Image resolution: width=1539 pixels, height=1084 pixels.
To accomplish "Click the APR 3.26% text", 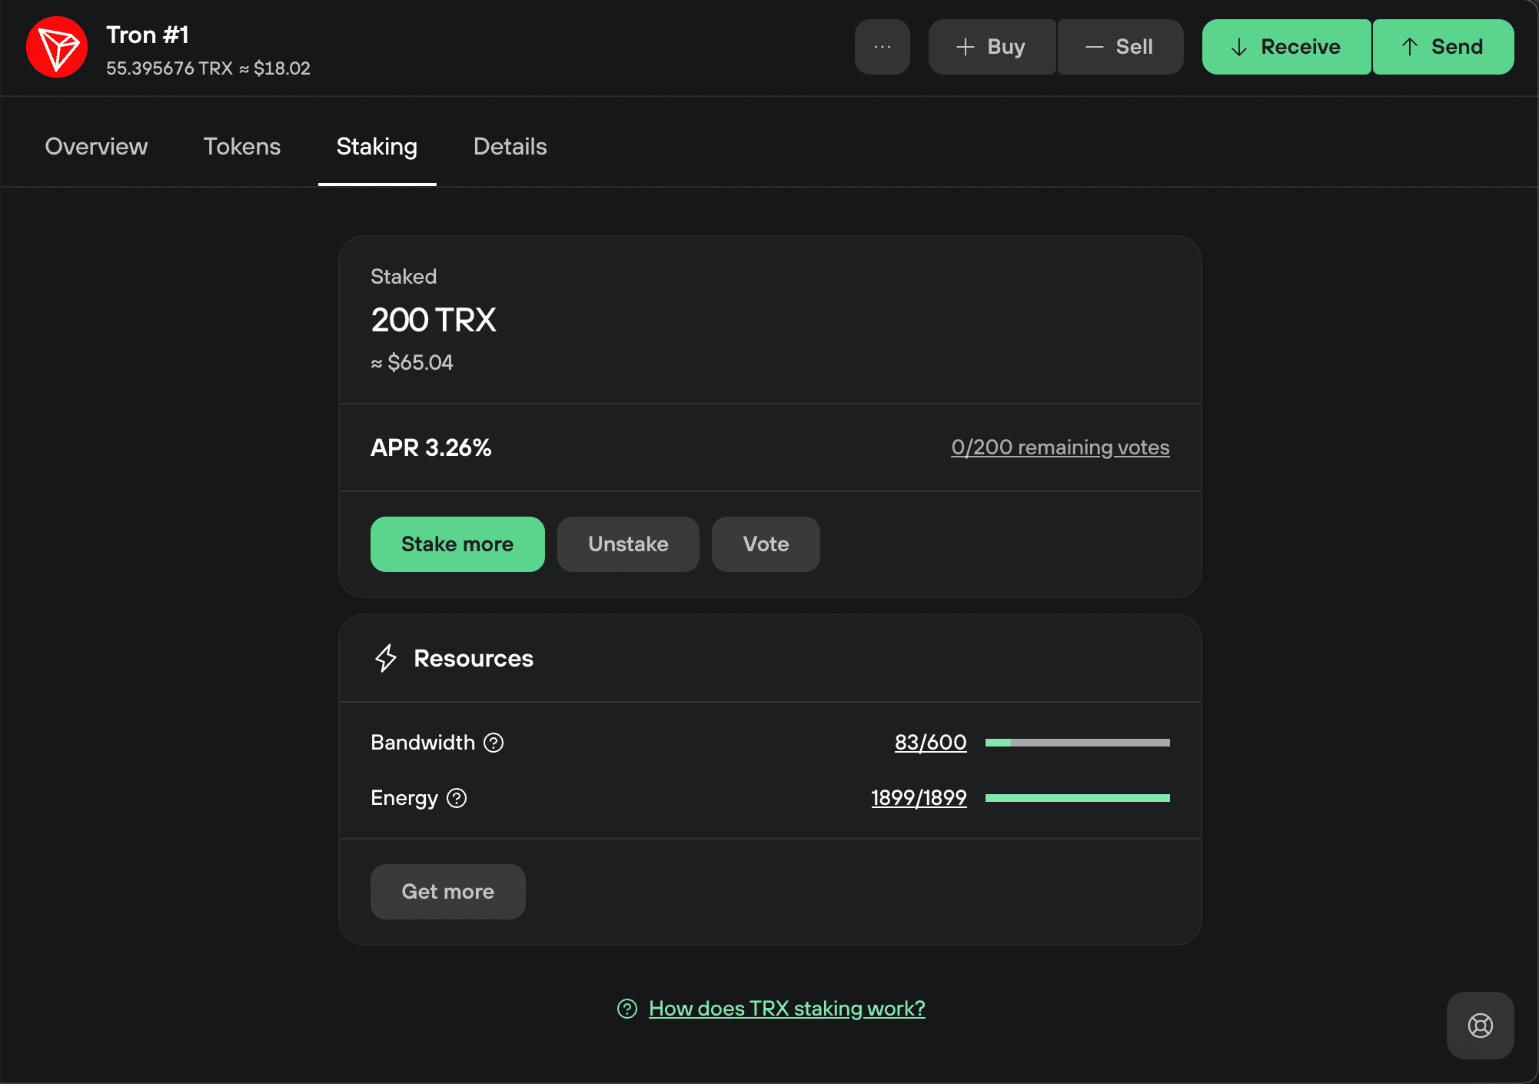I will [x=430, y=447].
